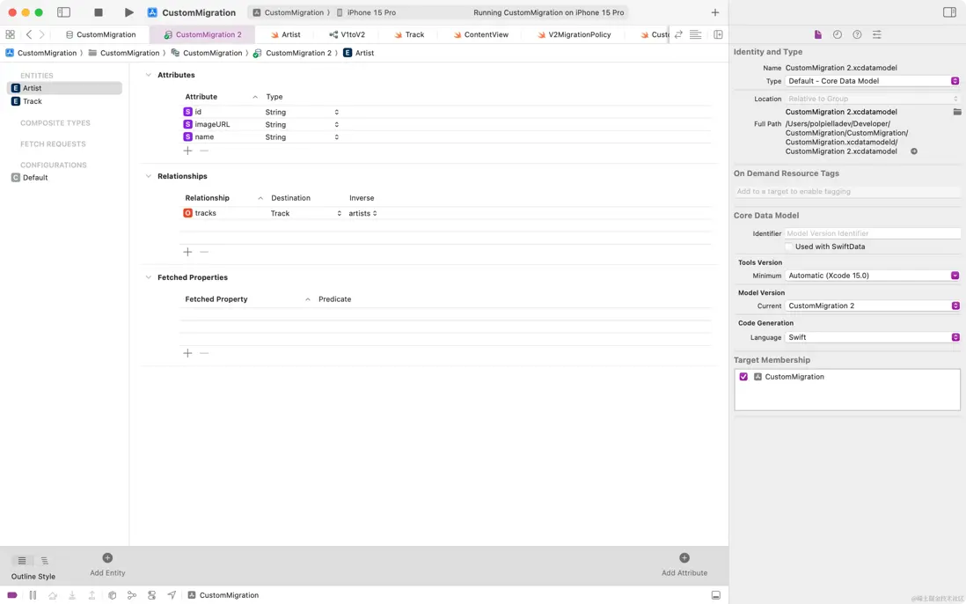Open Debug Memory Graph icon
The image size is (966, 604).
click(x=132, y=595)
